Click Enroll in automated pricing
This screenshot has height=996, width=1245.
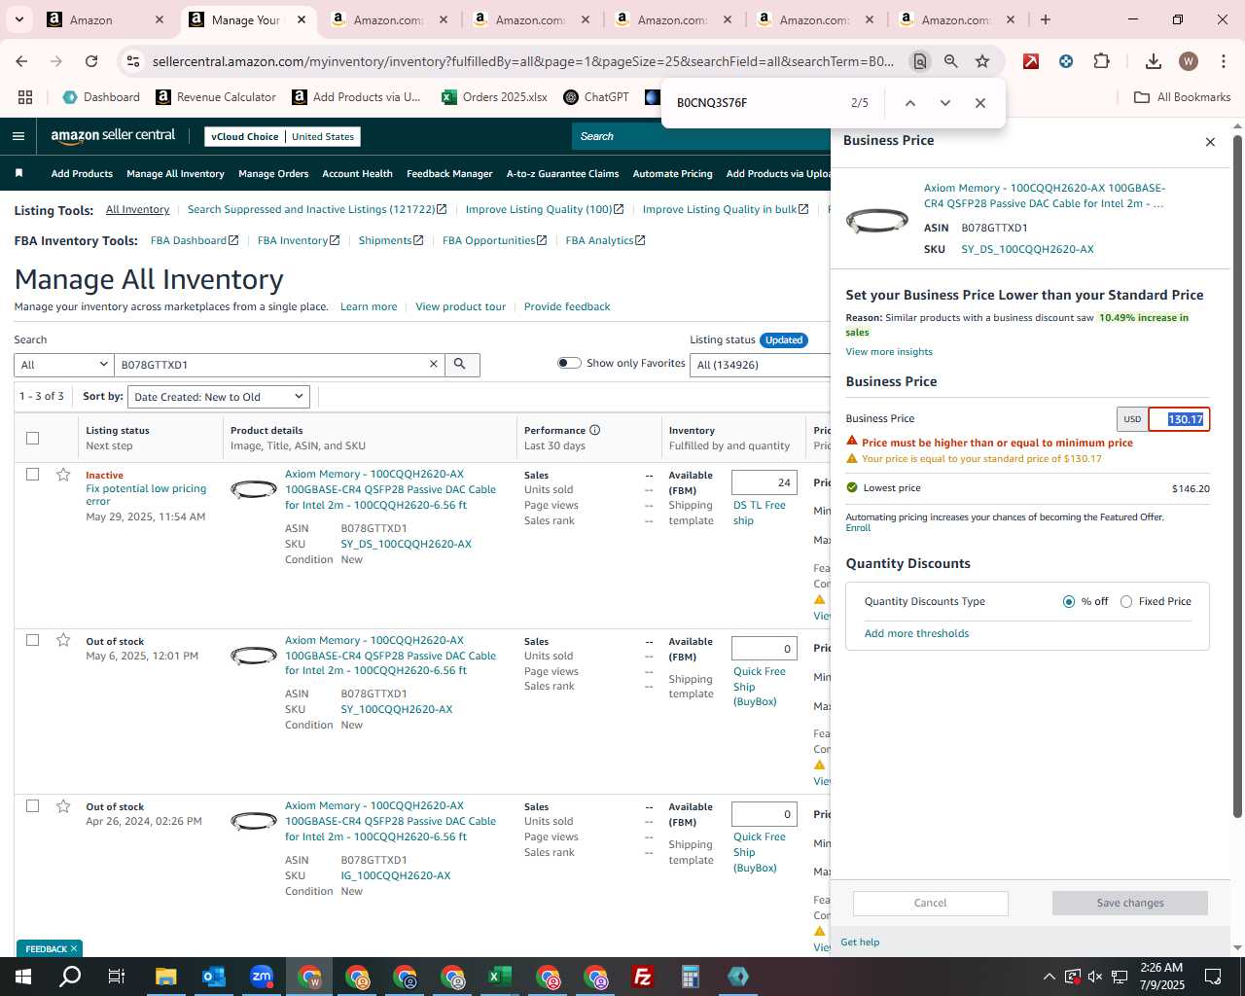pyautogui.click(x=858, y=528)
